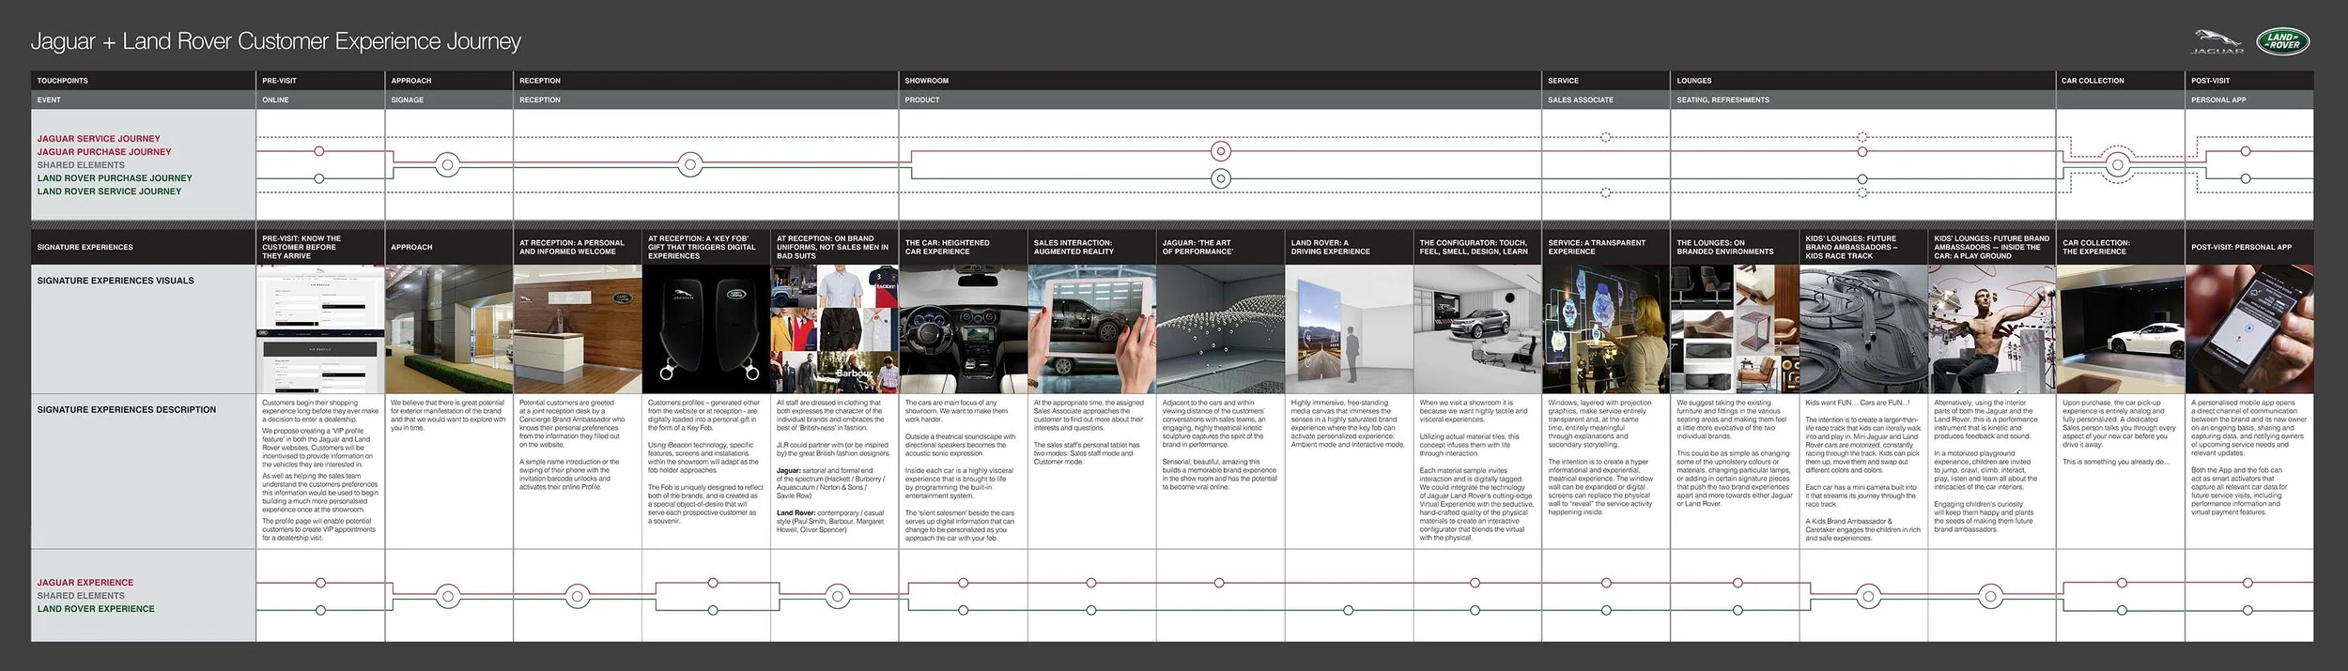Click the JAGUAR EXPERIENCE legend entry

(x=85, y=583)
